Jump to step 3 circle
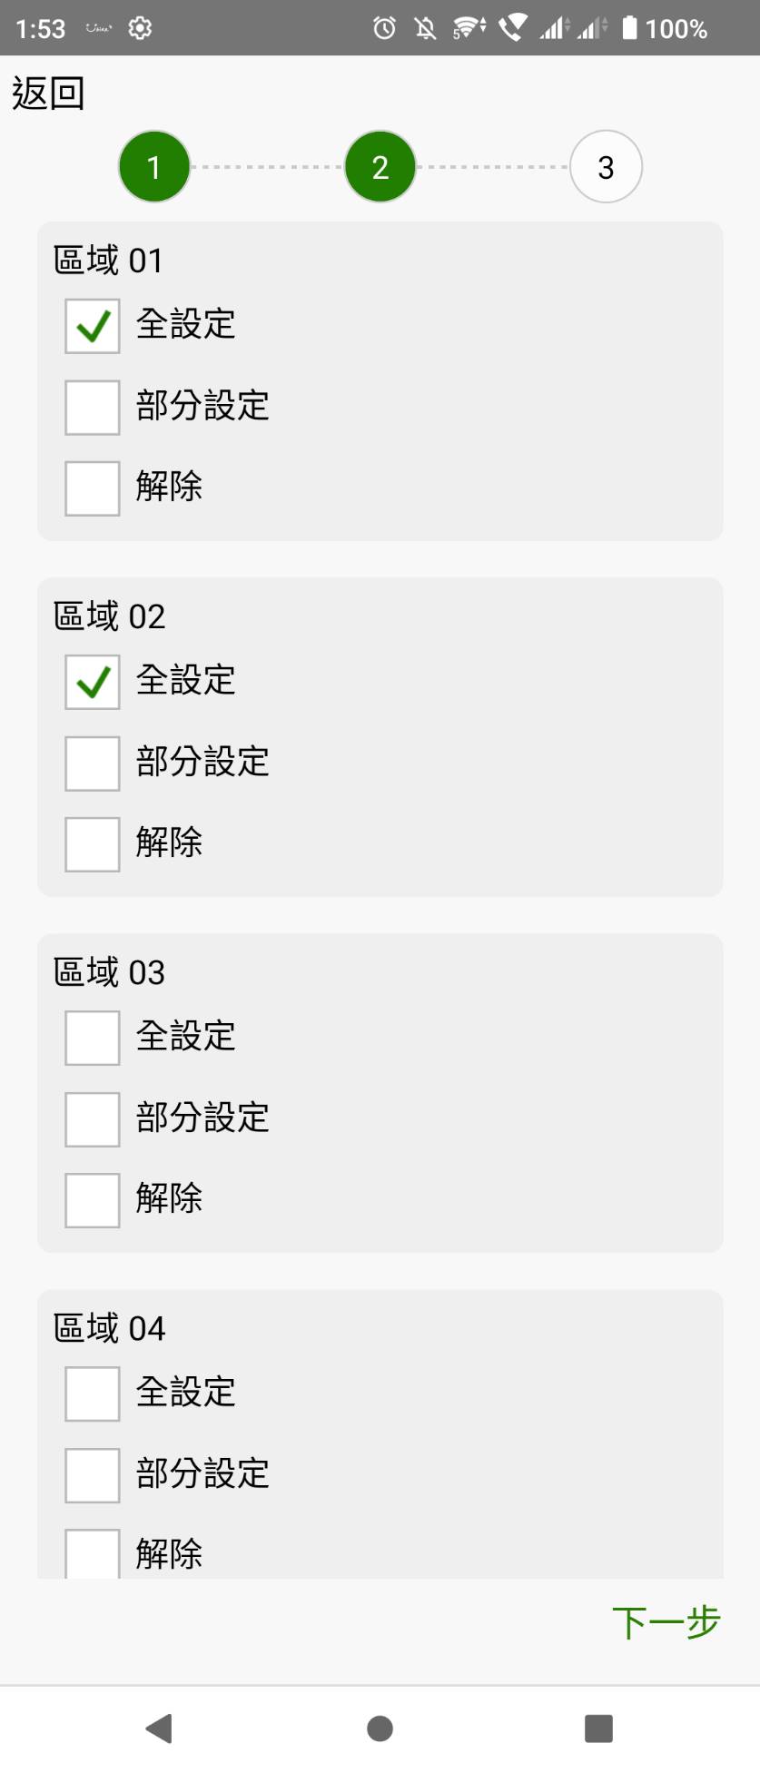The height and width of the screenshot is (1773, 760). [x=606, y=166]
